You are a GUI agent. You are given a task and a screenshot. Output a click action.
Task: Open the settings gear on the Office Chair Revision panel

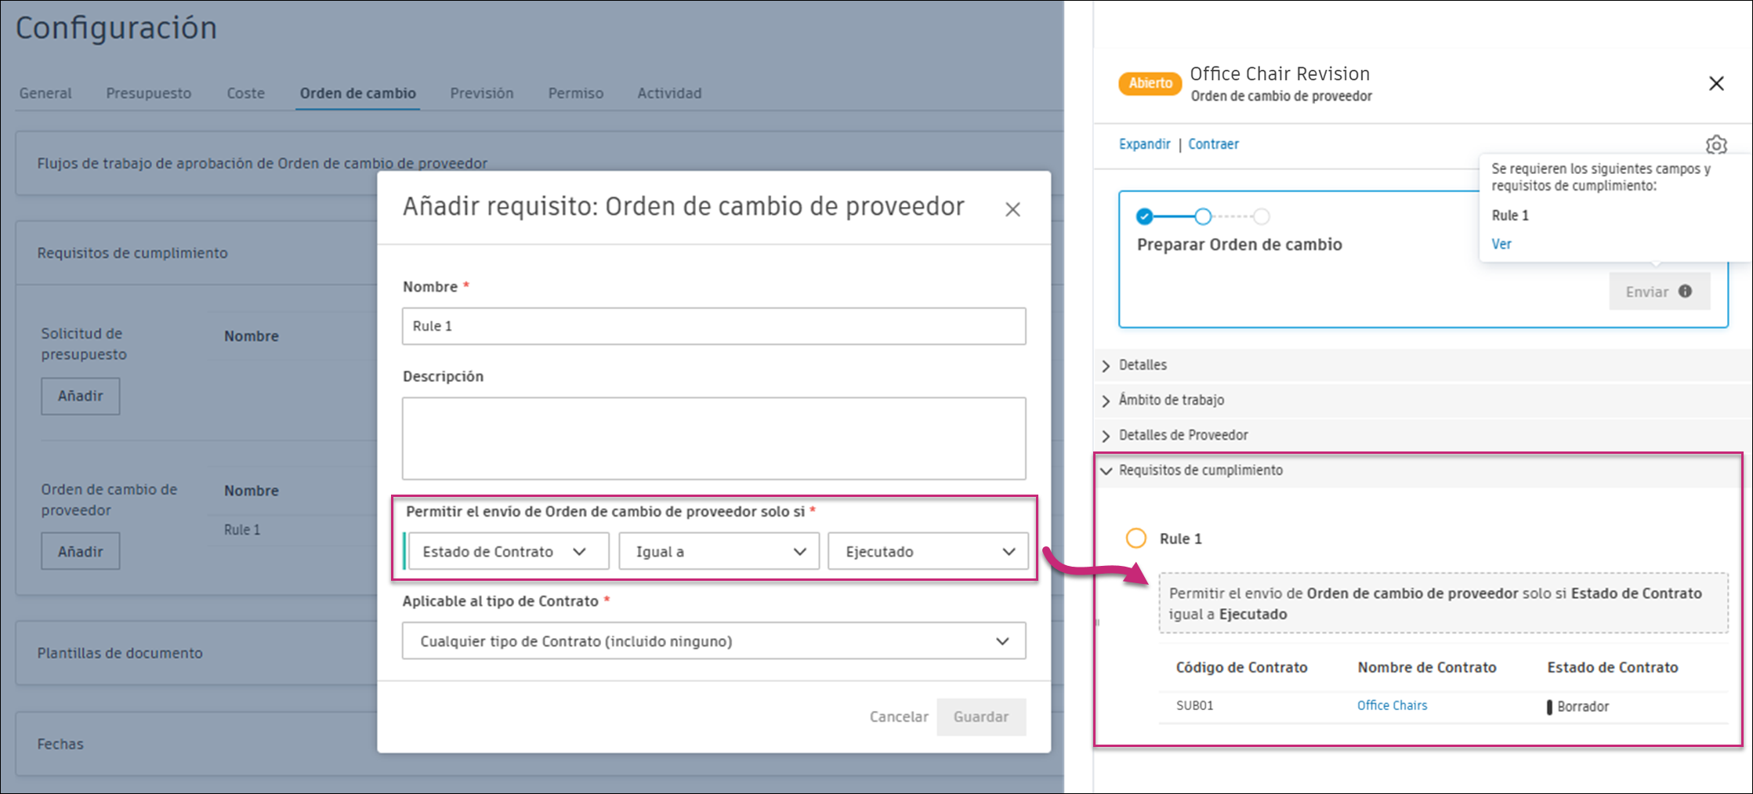pos(1716,145)
